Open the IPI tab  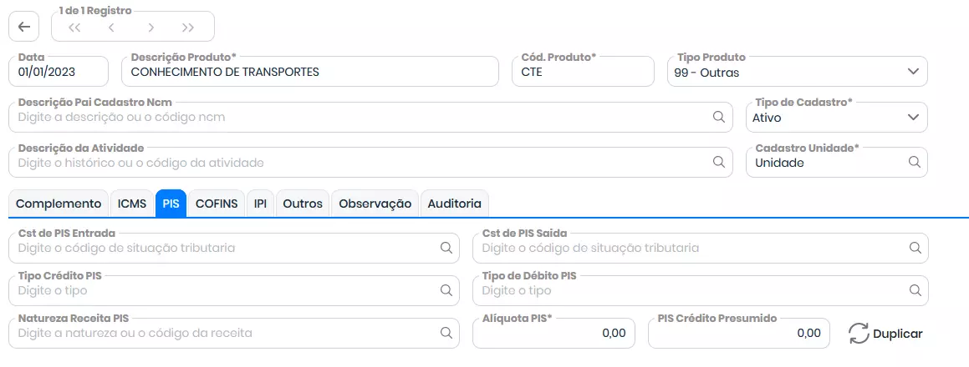[x=260, y=204]
